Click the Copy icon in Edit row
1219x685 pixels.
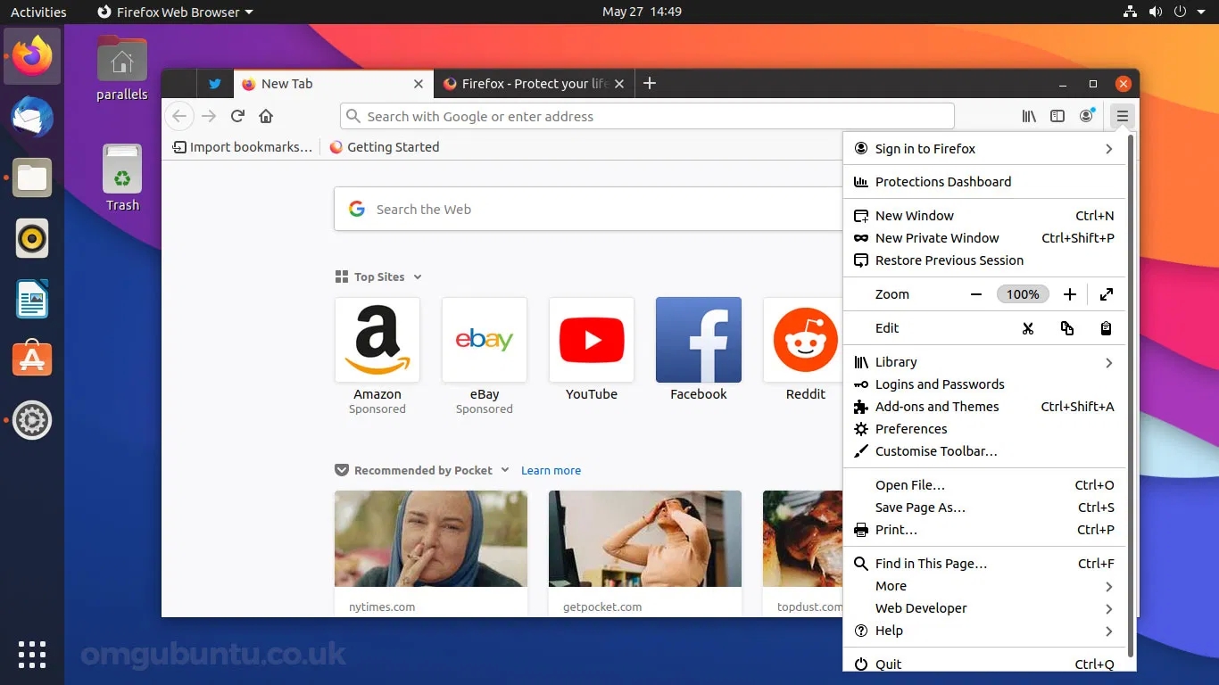1067,328
